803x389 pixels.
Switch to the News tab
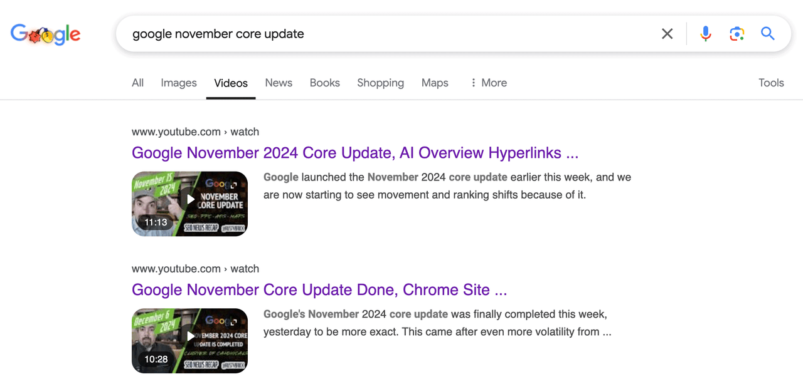279,83
